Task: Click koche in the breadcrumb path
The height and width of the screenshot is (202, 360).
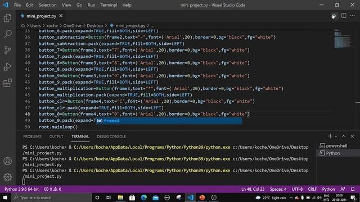Action: (52, 26)
